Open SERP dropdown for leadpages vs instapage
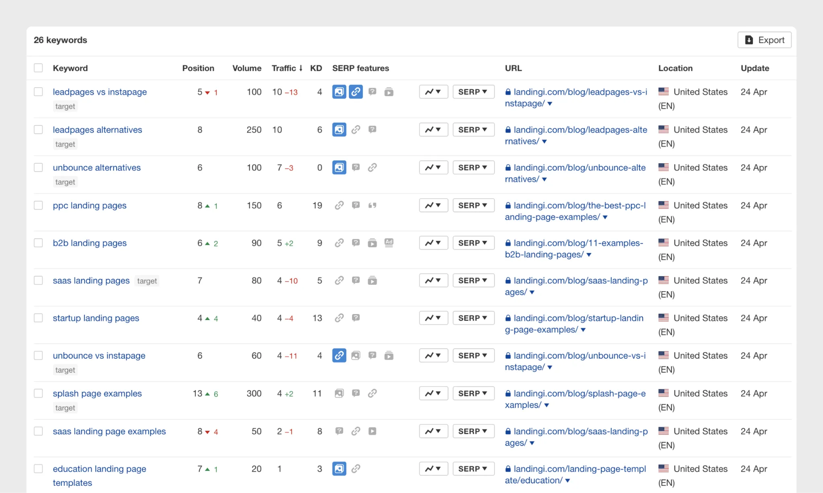The width and height of the screenshot is (823, 493). [473, 92]
